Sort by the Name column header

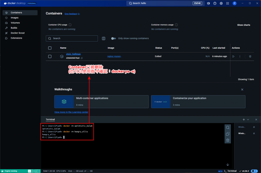[x=63, y=48]
